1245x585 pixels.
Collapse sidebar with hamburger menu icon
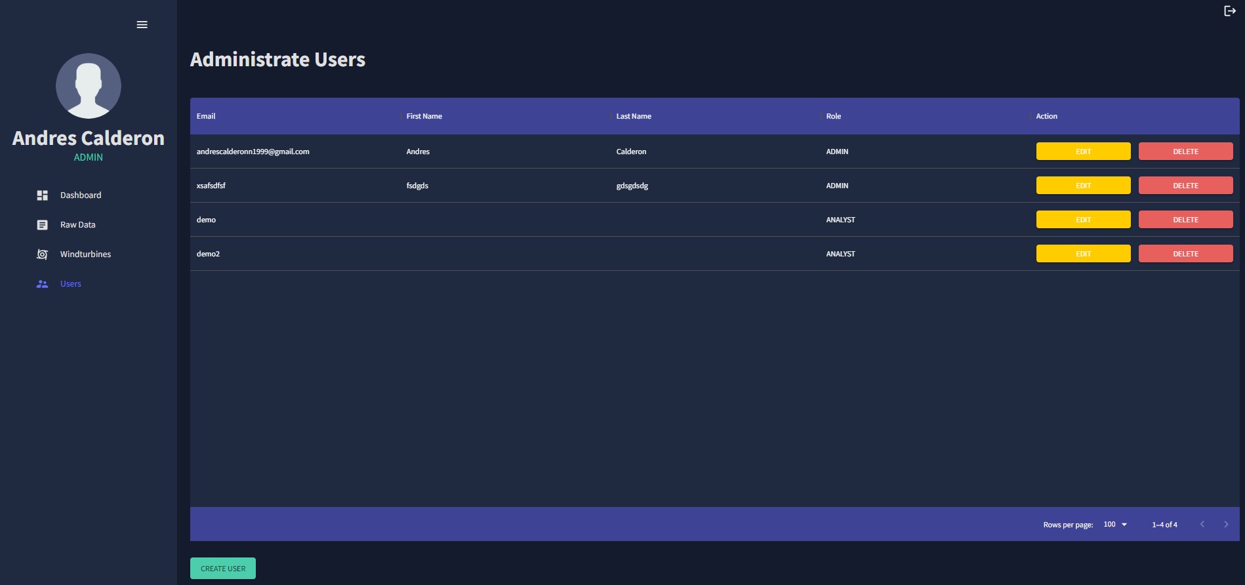[142, 25]
